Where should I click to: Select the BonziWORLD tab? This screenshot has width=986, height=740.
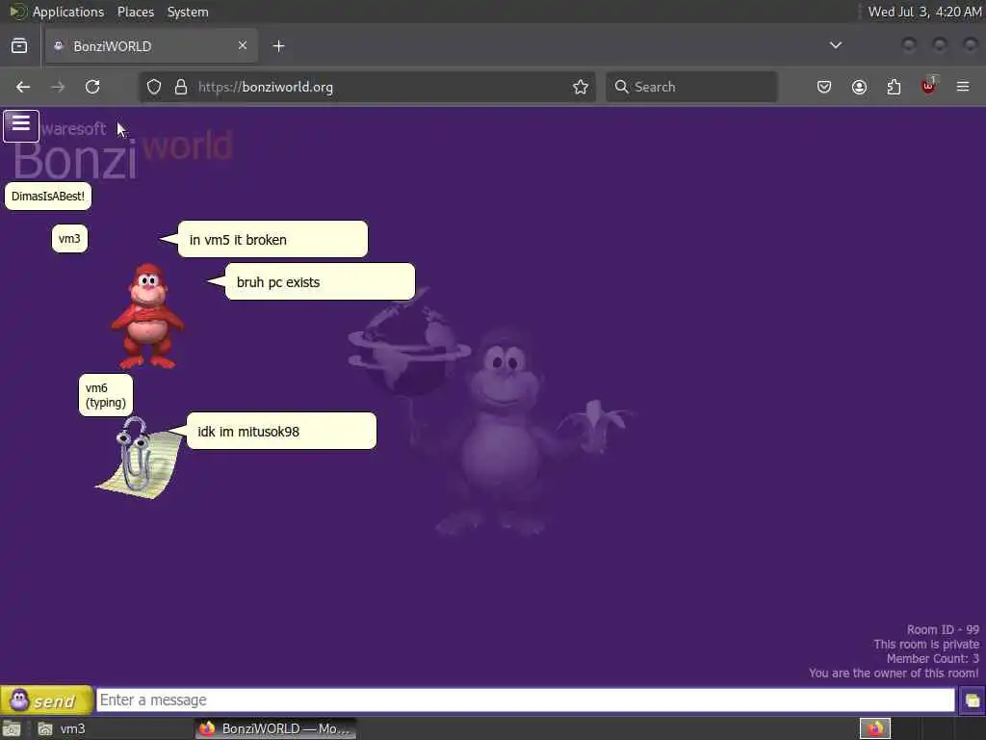click(x=151, y=46)
